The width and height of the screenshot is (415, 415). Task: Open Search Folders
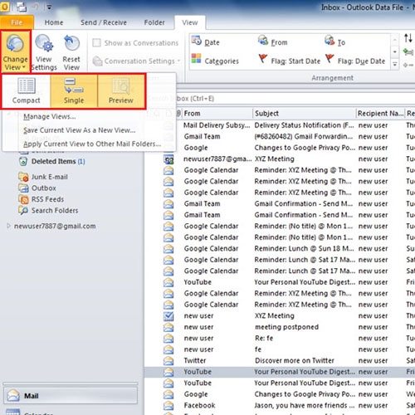pyautogui.click(x=48, y=211)
